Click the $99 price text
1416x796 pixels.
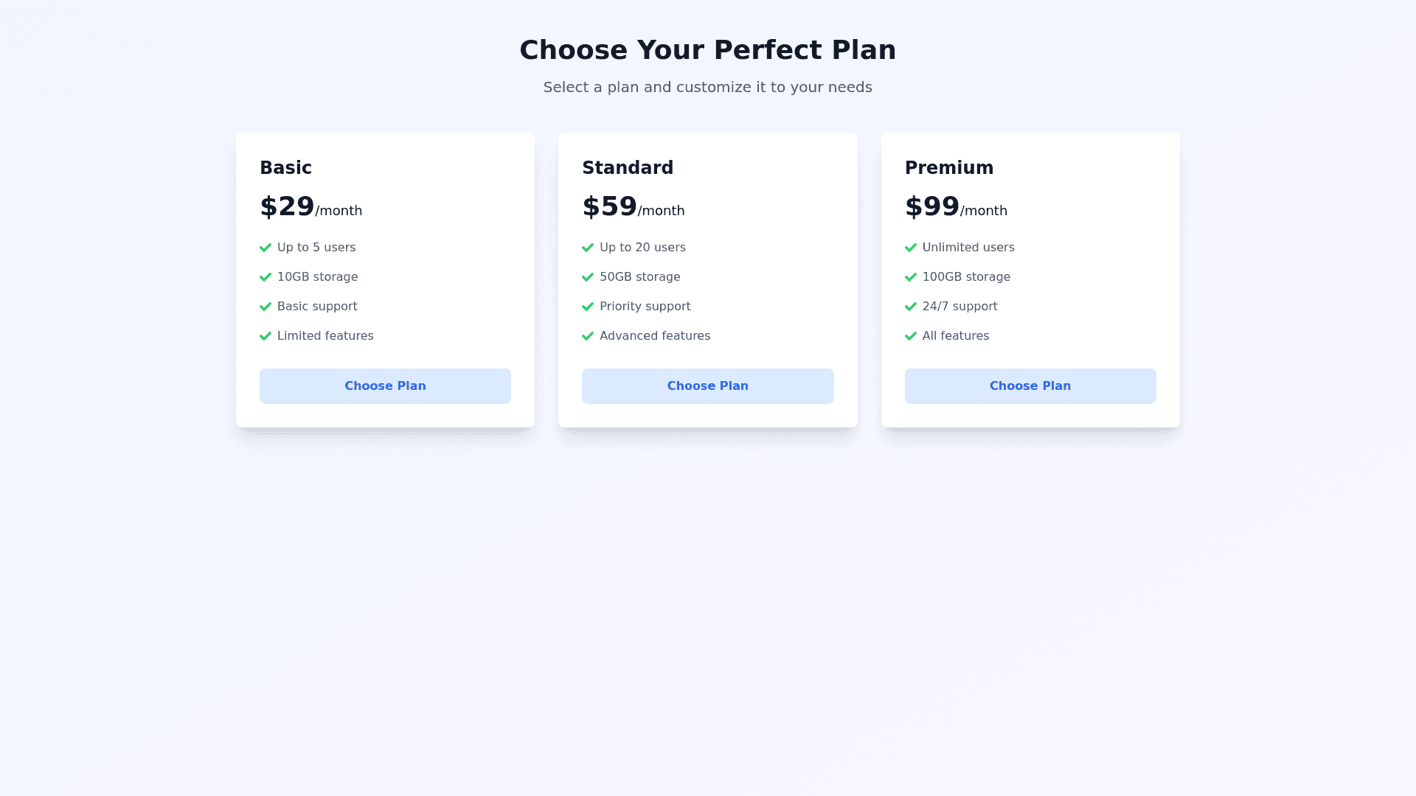point(932,207)
